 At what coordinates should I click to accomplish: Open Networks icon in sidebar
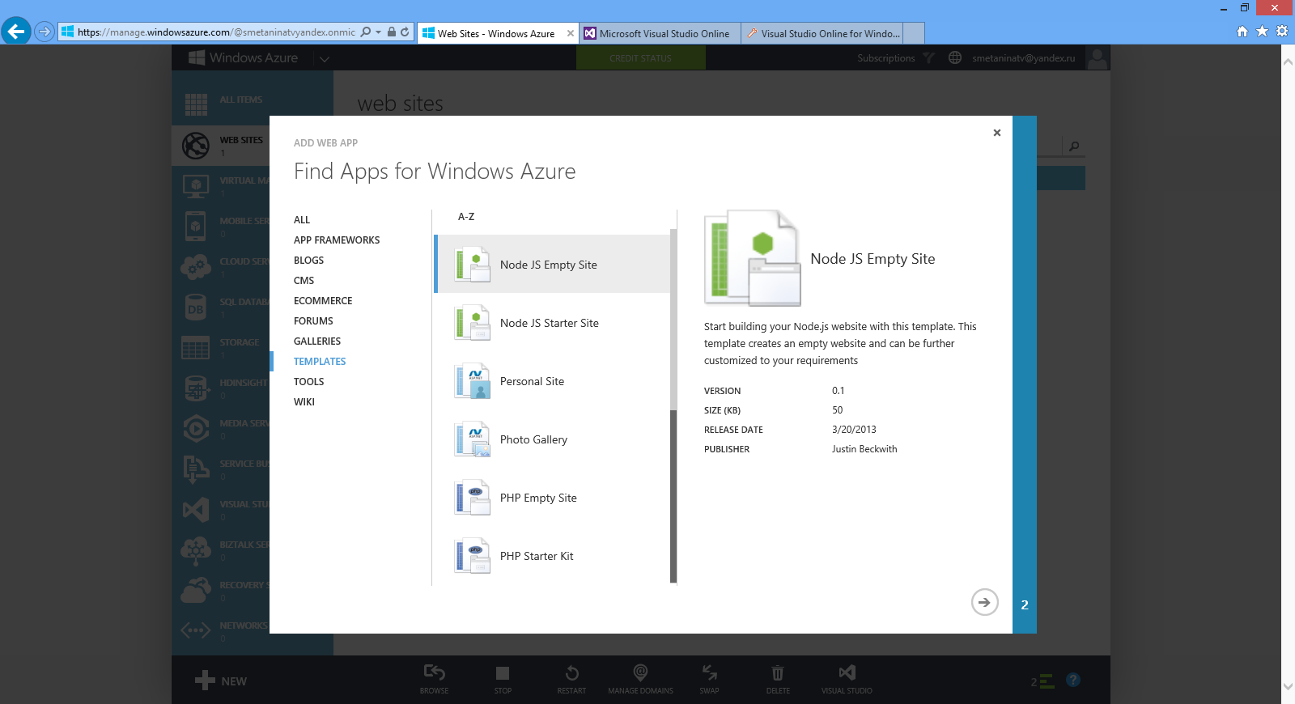pyautogui.click(x=196, y=630)
